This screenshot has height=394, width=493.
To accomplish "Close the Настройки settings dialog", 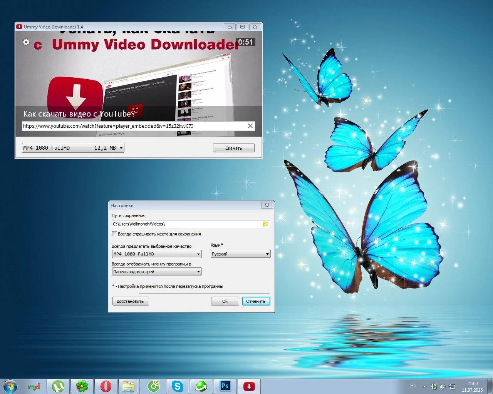I will 267,205.
